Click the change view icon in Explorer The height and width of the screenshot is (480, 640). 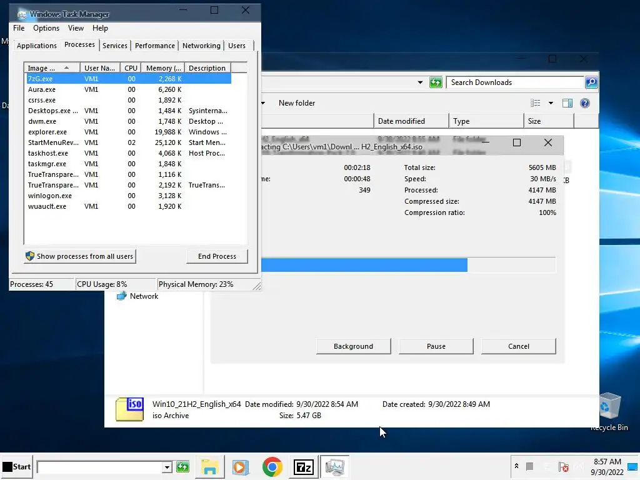pos(535,103)
